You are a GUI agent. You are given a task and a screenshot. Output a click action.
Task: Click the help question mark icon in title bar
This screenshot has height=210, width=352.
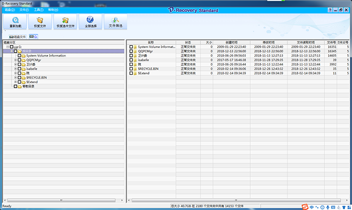tap(330, 10)
